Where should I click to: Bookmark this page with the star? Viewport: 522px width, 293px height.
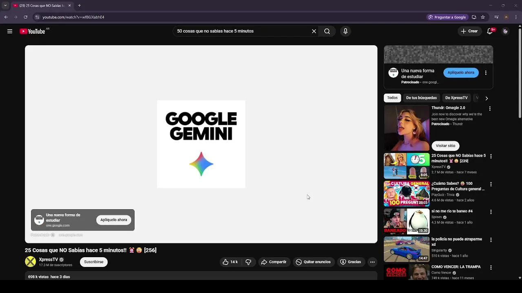483,17
